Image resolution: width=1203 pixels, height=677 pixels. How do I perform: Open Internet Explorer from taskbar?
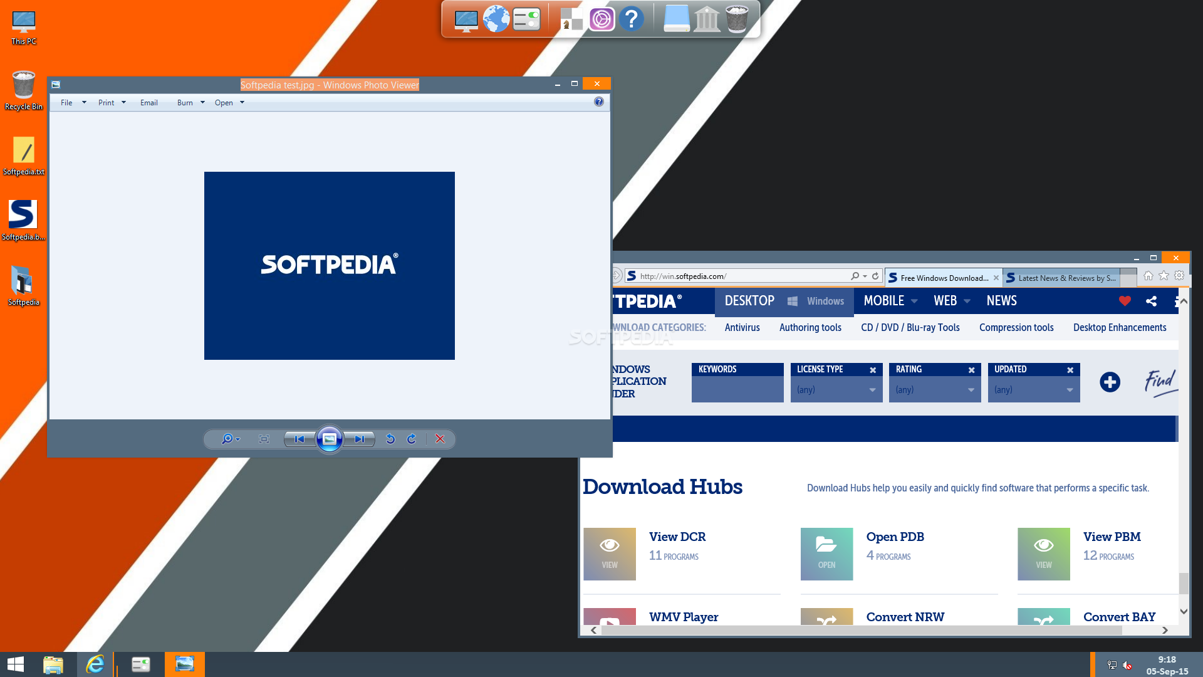tap(95, 664)
